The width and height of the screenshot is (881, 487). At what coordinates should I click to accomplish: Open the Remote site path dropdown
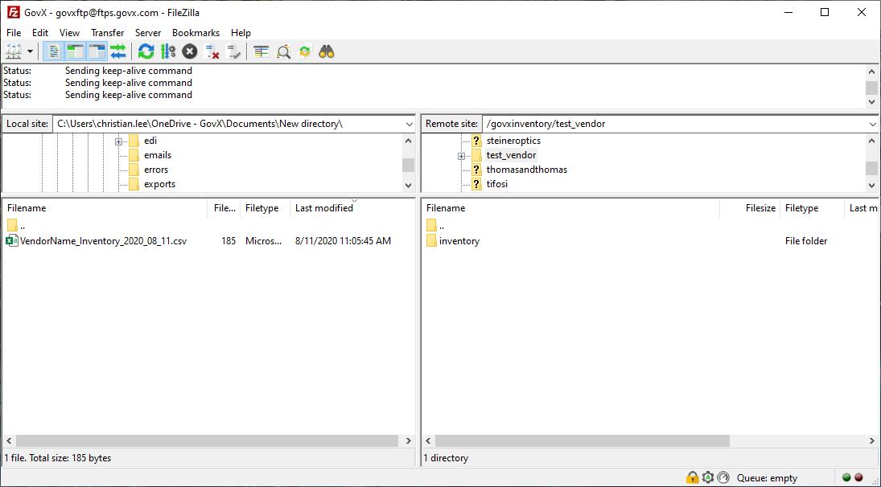coord(873,124)
